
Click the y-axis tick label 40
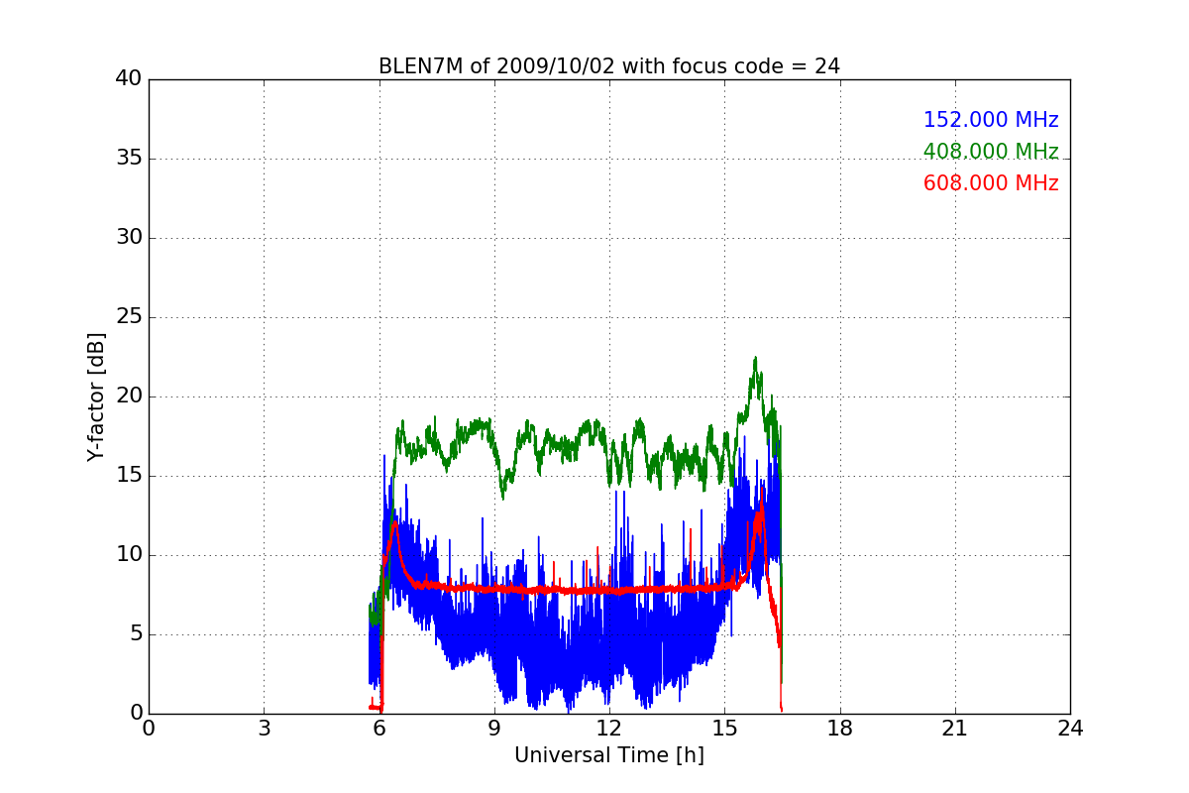click(x=129, y=79)
